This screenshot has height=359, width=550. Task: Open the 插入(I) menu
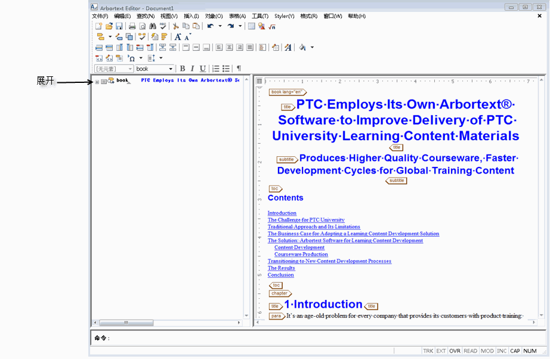coord(191,16)
